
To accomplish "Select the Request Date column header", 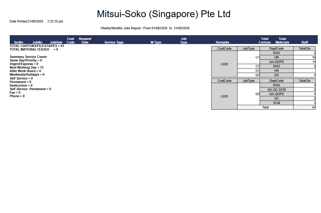I will (85, 40).
